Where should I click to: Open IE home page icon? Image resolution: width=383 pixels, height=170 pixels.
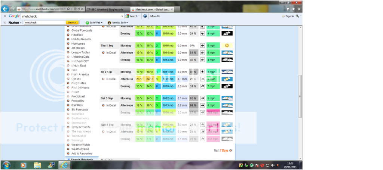(x=288, y=9)
